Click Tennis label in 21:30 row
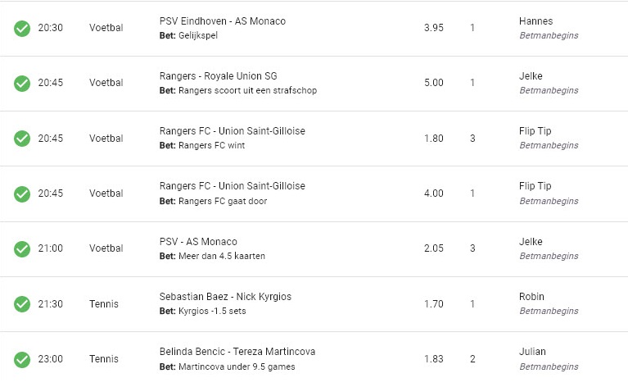628x387 pixels. [x=104, y=304]
